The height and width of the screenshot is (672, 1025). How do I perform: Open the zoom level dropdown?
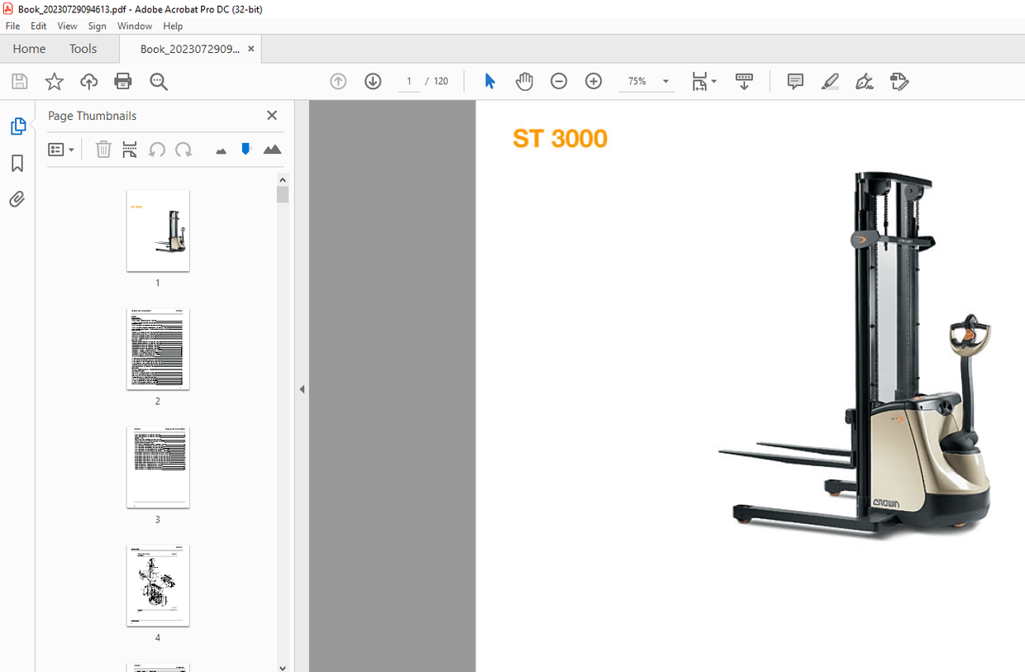click(665, 81)
